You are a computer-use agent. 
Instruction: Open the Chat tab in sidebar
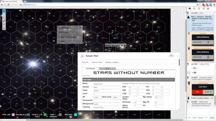coord(190,8)
